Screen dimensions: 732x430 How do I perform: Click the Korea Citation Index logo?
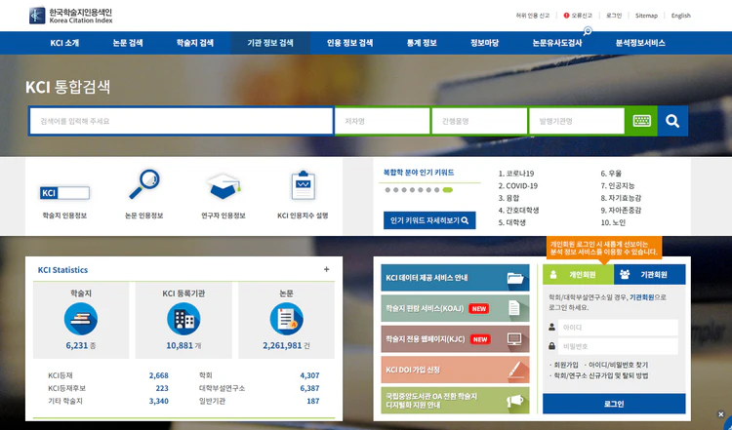click(70, 16)
